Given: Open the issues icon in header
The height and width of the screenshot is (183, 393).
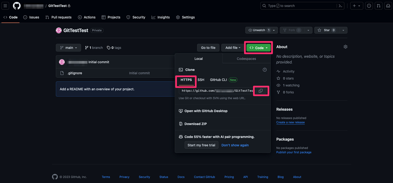Looking at the screenshot, I should pyautogui.click(x=369, y=6).
